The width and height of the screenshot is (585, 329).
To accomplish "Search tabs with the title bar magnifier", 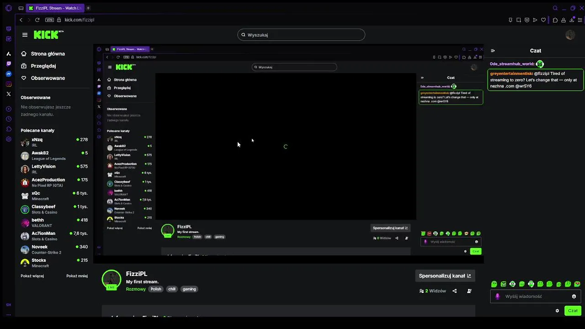I will click(x=555, y=8).
